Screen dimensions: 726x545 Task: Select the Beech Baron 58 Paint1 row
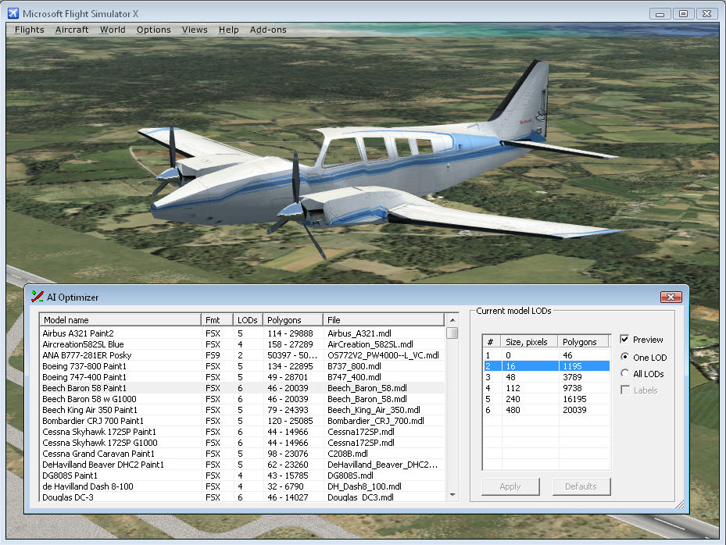coord(242,388)
